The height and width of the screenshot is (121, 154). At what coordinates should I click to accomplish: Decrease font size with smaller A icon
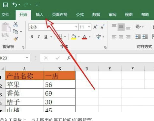(x=102, y=27)
